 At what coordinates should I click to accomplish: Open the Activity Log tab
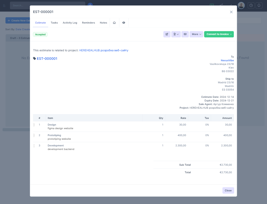pos(70,23)
